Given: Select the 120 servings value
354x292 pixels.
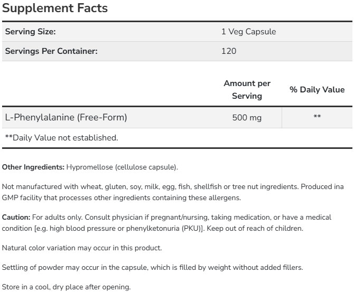Looking at the screenshot, I should click(x=229, y=51).
